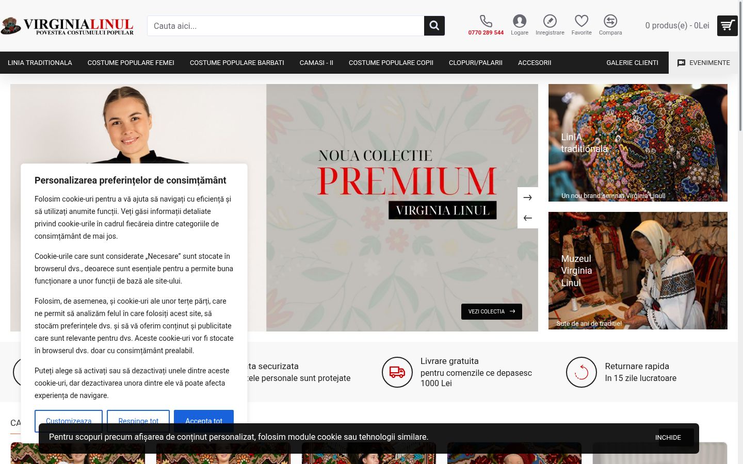Screen dimensions: 743x464
Task: Click the Compara arrows icon
Action: pos(610,21)
